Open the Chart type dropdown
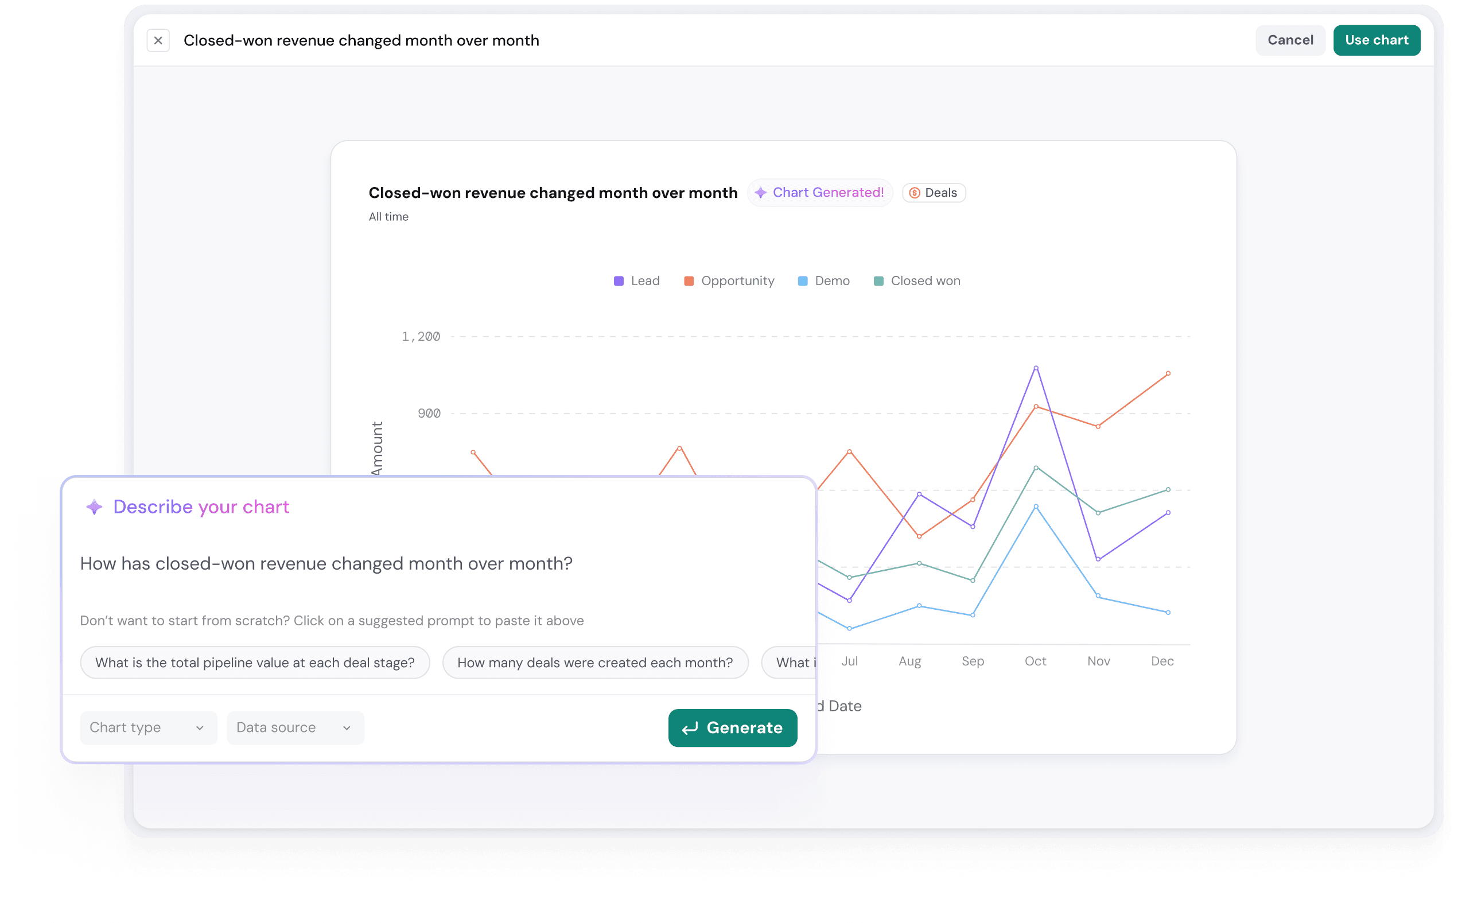 pos(147,727)
